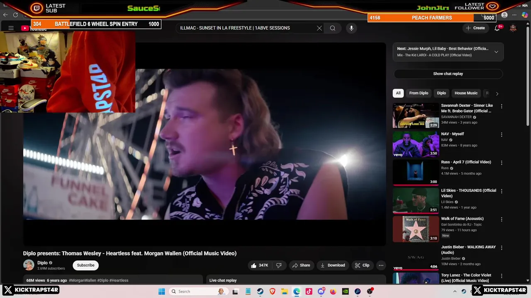
Task: Open options for Russ - April 7 video
Action: click(x=502, y=163)
